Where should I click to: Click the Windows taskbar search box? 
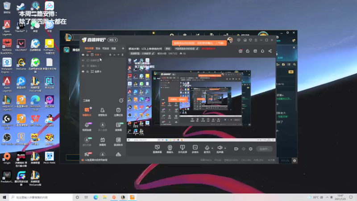pos(41,197)
